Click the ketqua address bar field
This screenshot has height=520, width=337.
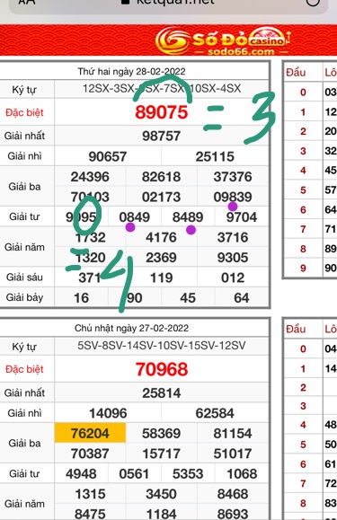(169, 4)
